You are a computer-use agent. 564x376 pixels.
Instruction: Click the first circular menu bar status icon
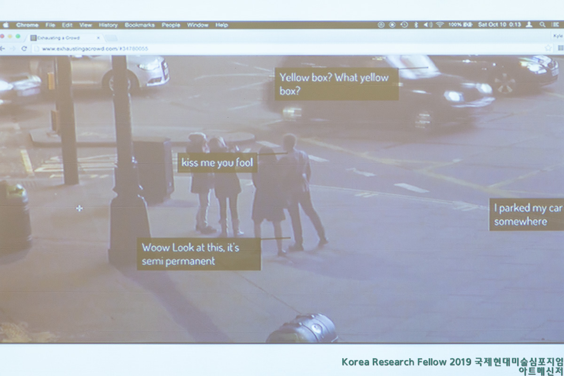[x=381, y=25]
